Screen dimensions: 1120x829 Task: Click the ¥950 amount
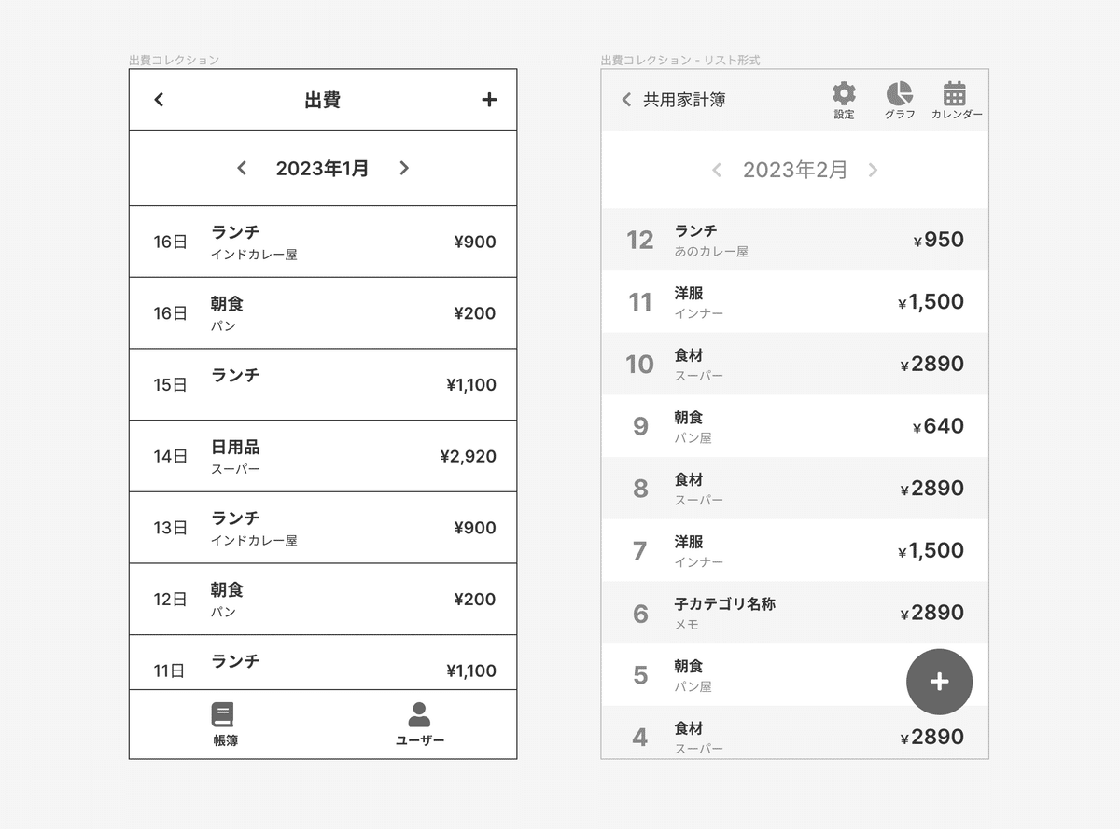click(x=938, y=240)
